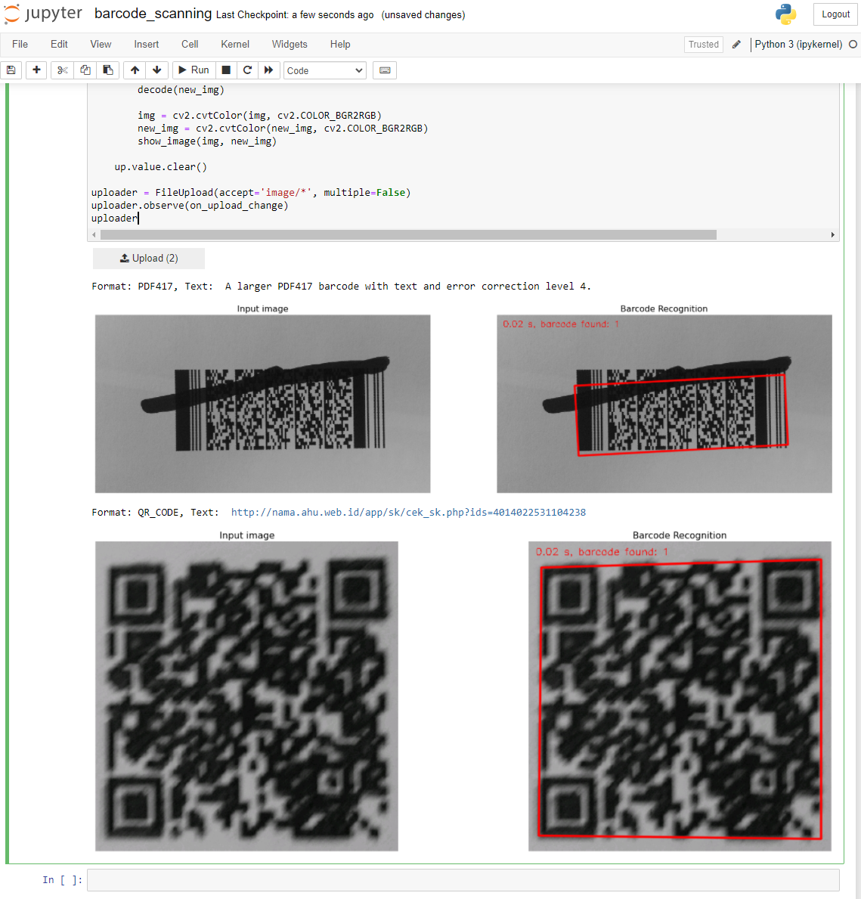The image size is (861, 899).
Task: Restart the kernel using the refresh icon
Action: pyautogui.click(x=247, y=70)
